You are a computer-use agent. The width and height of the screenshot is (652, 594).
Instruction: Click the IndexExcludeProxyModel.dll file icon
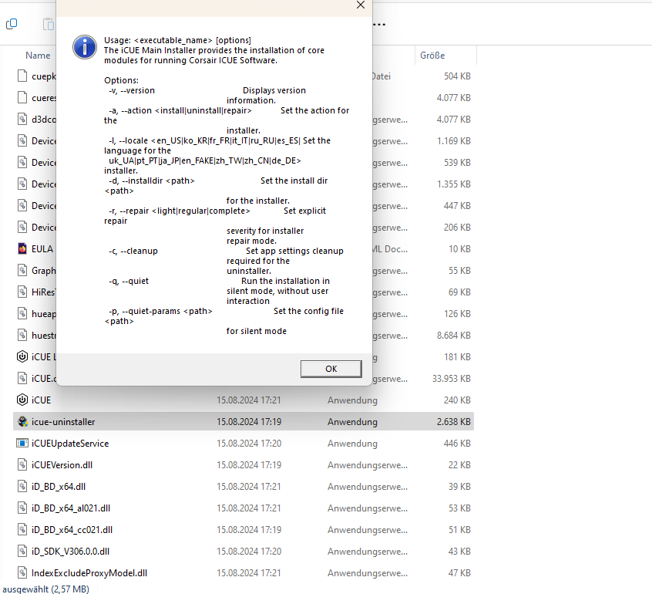click(22, 573)
